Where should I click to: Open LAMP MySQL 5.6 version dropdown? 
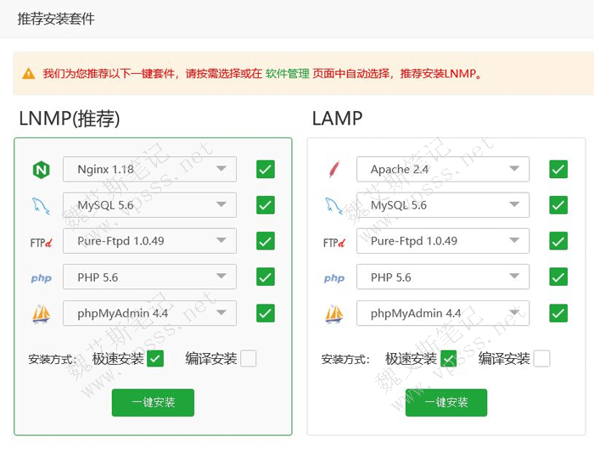443,204
